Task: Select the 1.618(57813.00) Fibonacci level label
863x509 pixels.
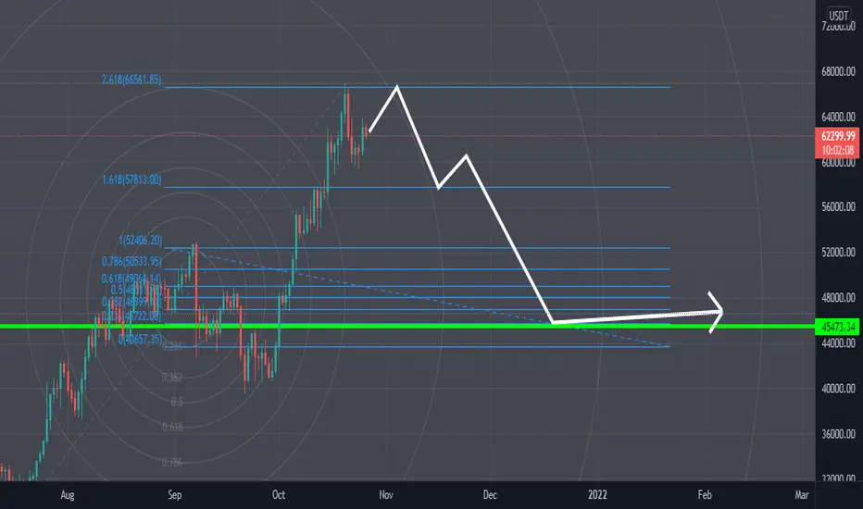Action: (131, 180)
